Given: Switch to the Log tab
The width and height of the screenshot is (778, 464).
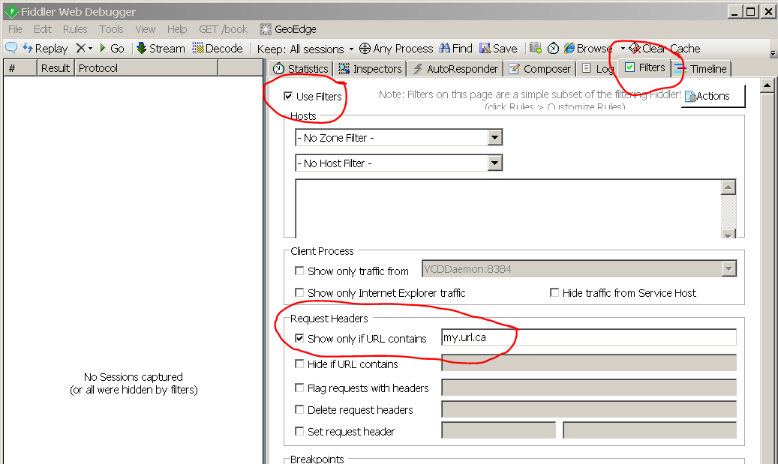Looking at the screenshot, I should (x=598, y=68).
